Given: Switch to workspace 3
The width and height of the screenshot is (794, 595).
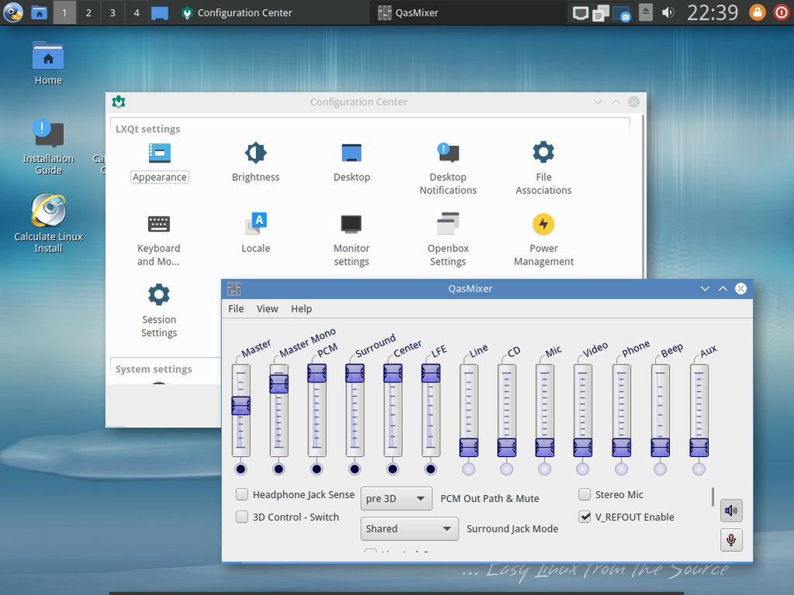Looking at the screenshot, I should (113, 12).
